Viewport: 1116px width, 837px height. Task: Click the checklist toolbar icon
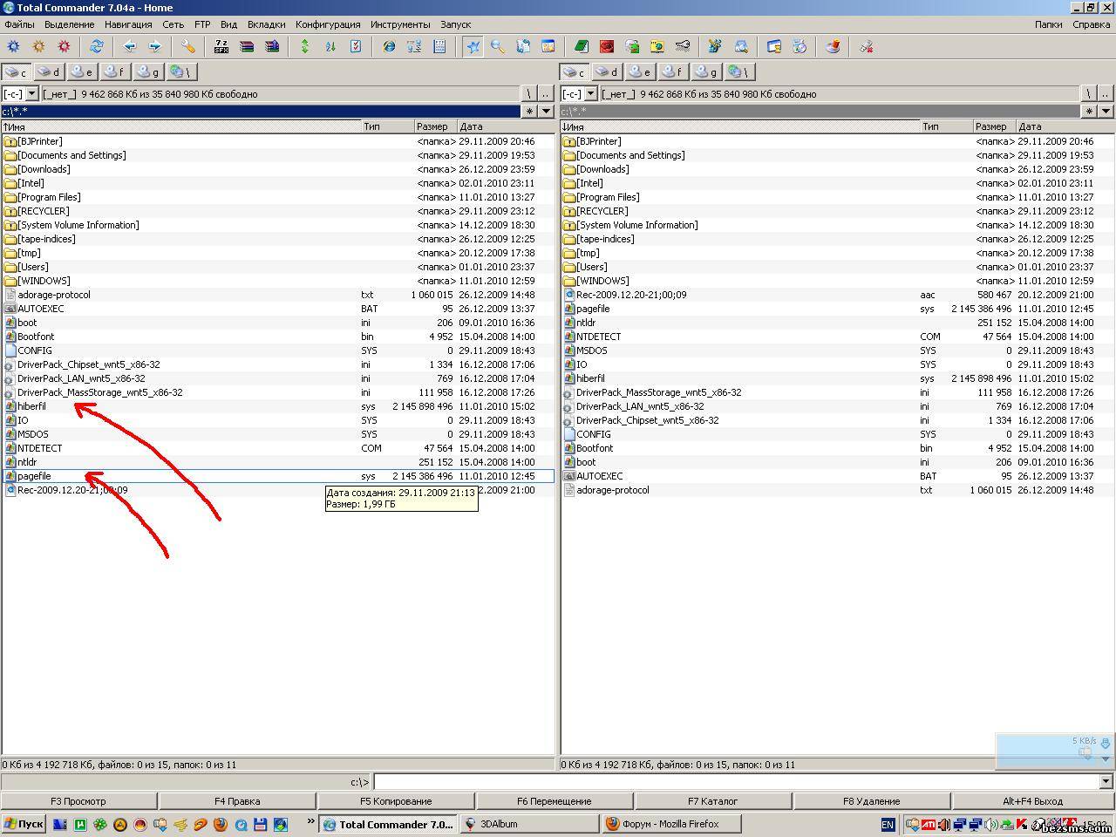(356, 46)
